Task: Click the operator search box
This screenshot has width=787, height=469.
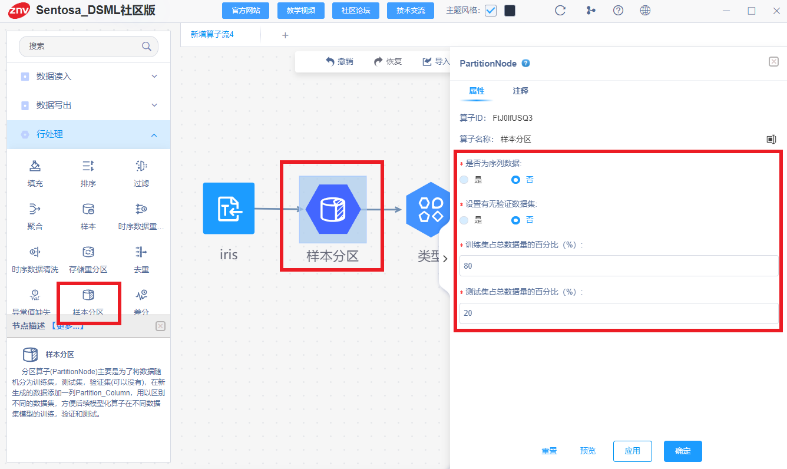Action: coord(88,46)
